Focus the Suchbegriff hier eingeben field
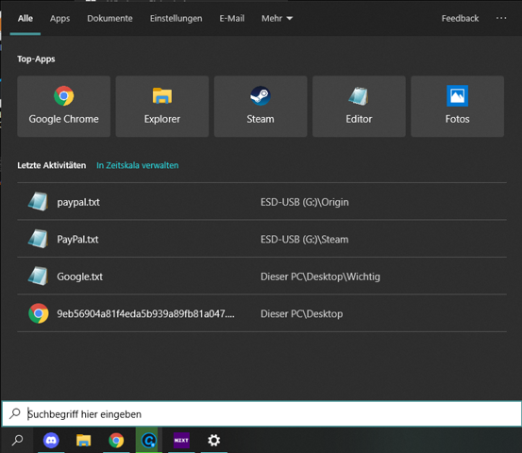This screenshot has height=453, width=522. 261,413
